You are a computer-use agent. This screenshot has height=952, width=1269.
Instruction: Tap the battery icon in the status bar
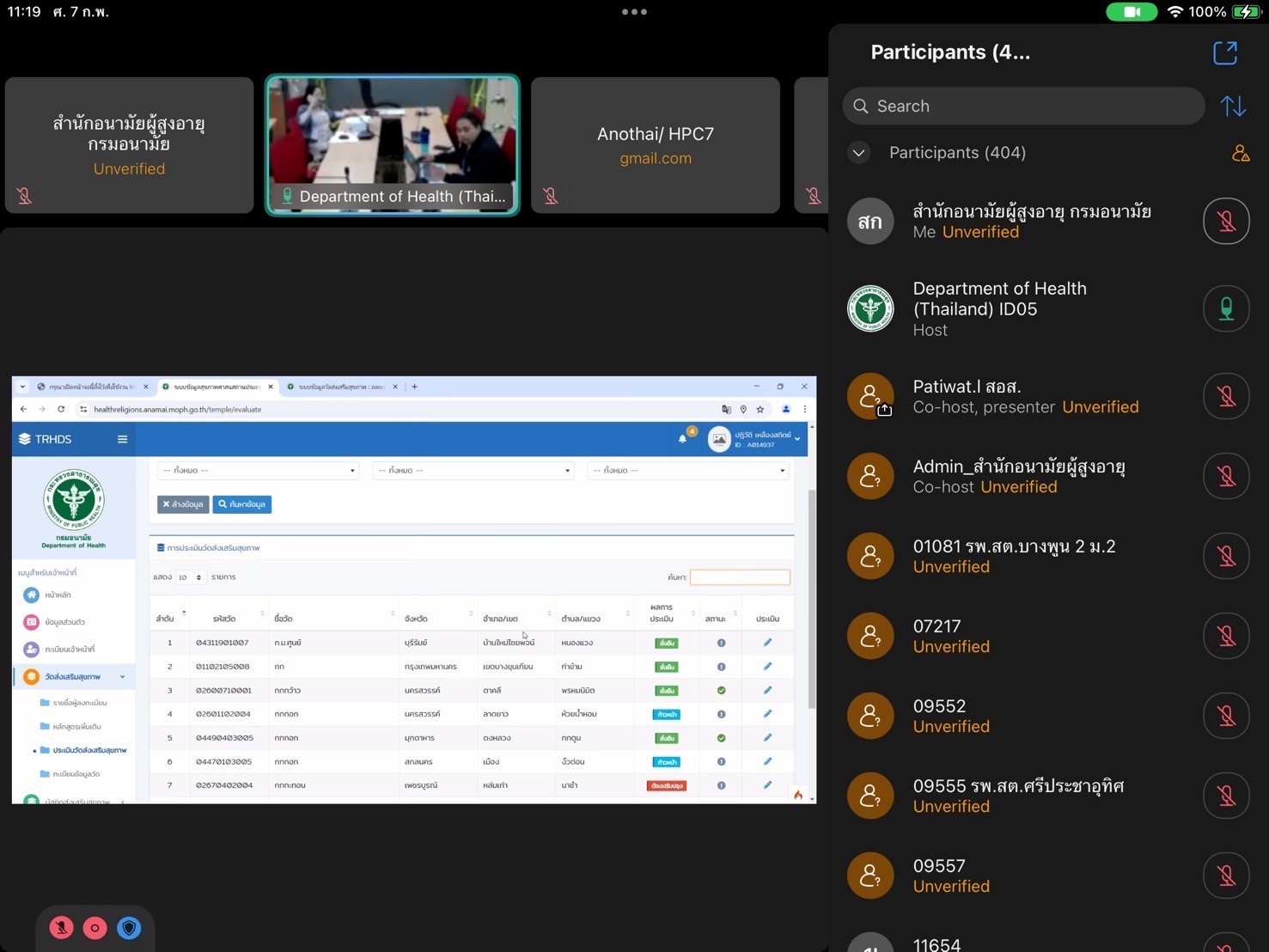pyautogui.click(x=1245, y=12)
